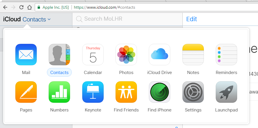
Task: Go back with browser back arrow
Action: 5,7
